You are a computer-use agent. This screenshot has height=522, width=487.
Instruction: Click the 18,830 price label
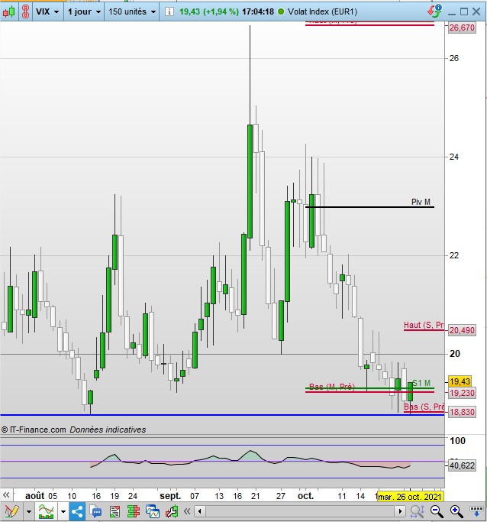pos(462,412)
